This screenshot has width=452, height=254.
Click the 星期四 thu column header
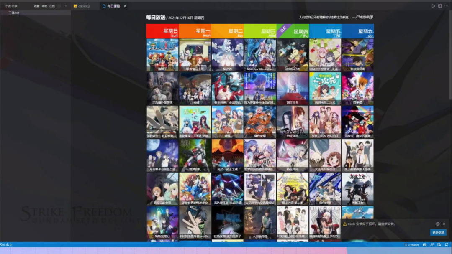click(293, 31)
